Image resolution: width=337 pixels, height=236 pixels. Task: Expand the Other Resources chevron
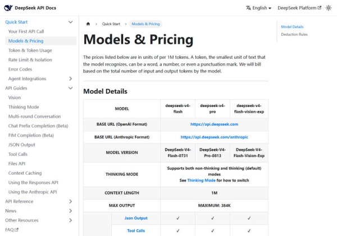[71, 220]
